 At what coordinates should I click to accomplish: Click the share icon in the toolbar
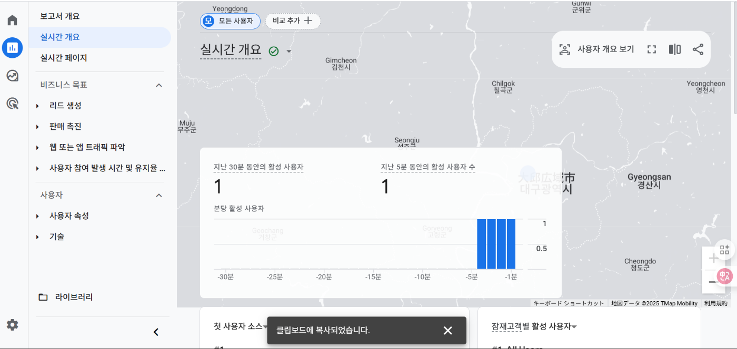[698, 49]
